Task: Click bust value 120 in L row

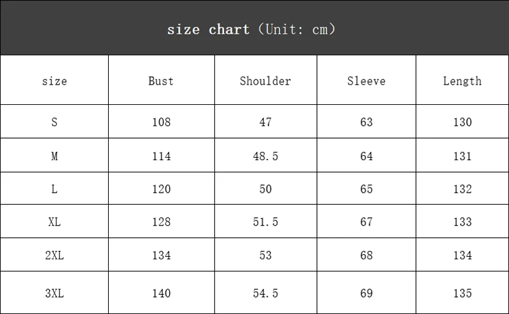Action: pyautogui.click(x=162, y=189)
